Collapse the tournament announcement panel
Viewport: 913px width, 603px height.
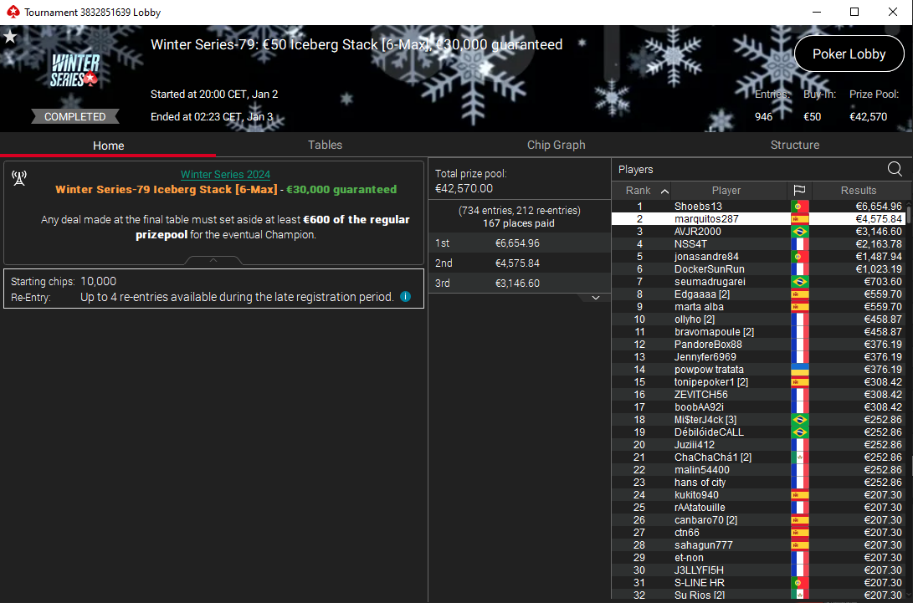tap(213, 260)
